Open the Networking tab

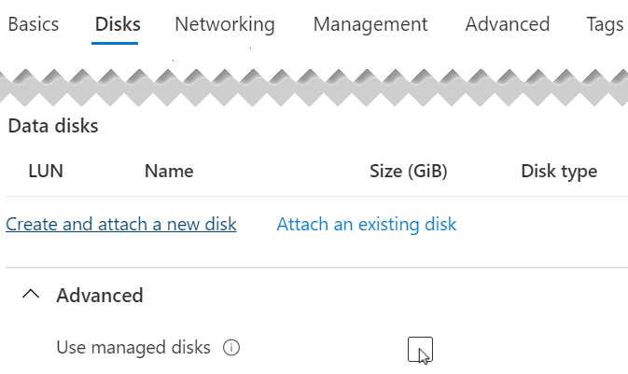[225, 24]
